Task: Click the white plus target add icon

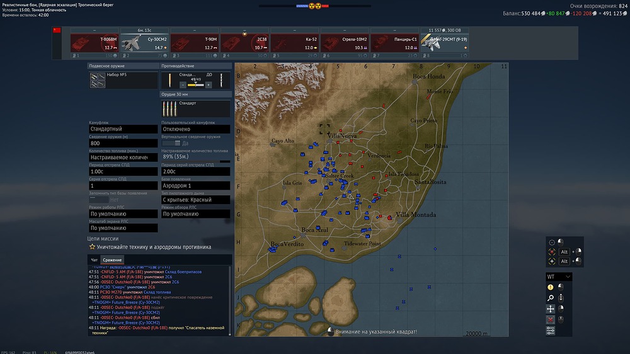Action: tap(552, 261)
